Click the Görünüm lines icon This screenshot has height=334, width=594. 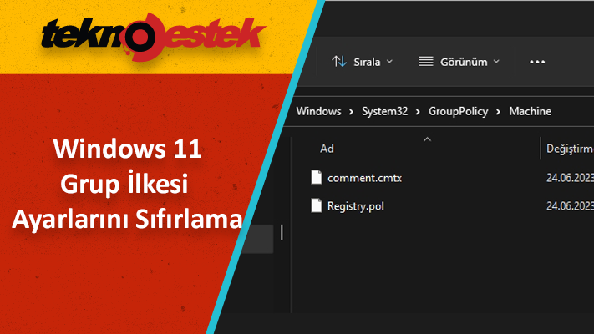(x=426, y=61)
